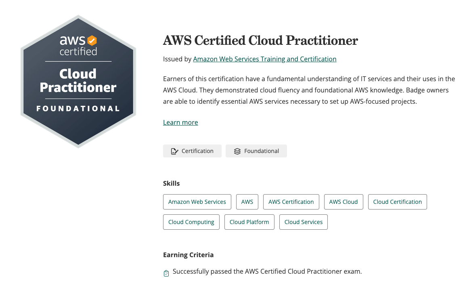Screen dimensions: 465x285
Task: Click the Cloud Platform skill tag
Action: (x=249, y=222)
